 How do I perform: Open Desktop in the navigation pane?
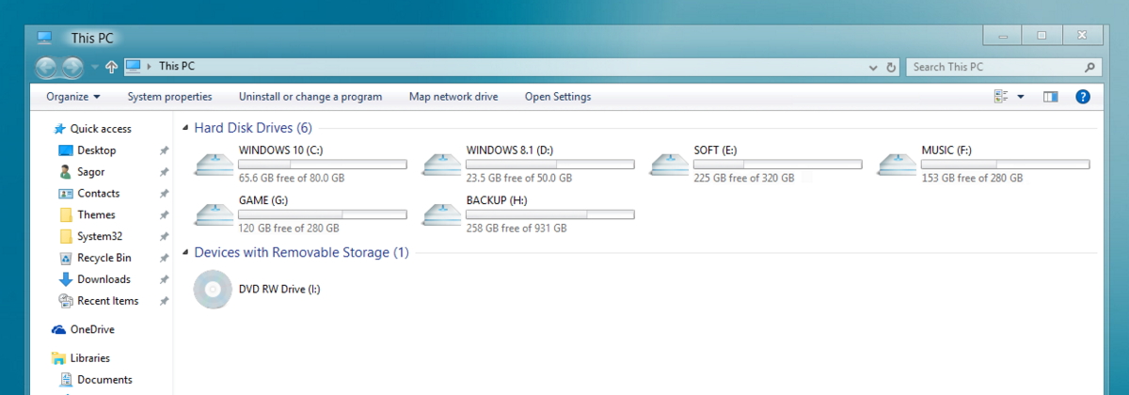click(x=96, y=150)
